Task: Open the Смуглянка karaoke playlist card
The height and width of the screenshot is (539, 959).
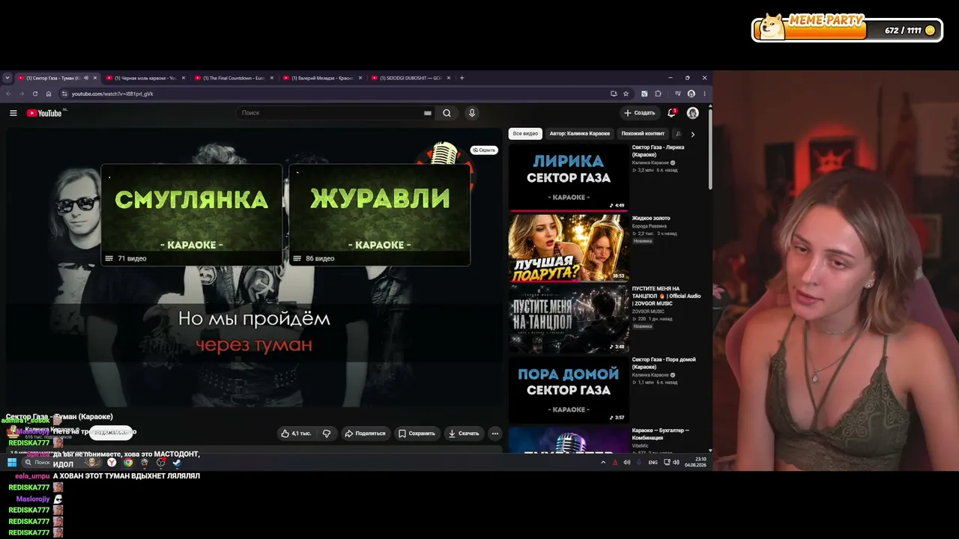Action: (x=192, y=215)
